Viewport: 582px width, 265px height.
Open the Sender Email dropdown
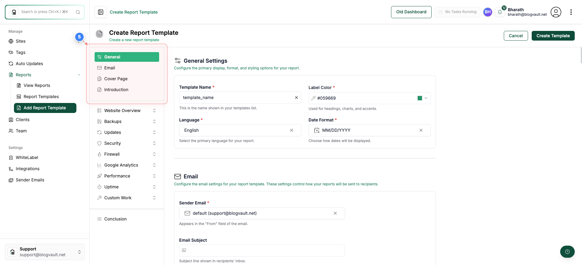coord(262,213)
